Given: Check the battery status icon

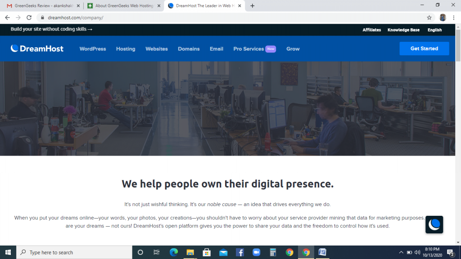Looking at the screenshot, I should [409, 252].
